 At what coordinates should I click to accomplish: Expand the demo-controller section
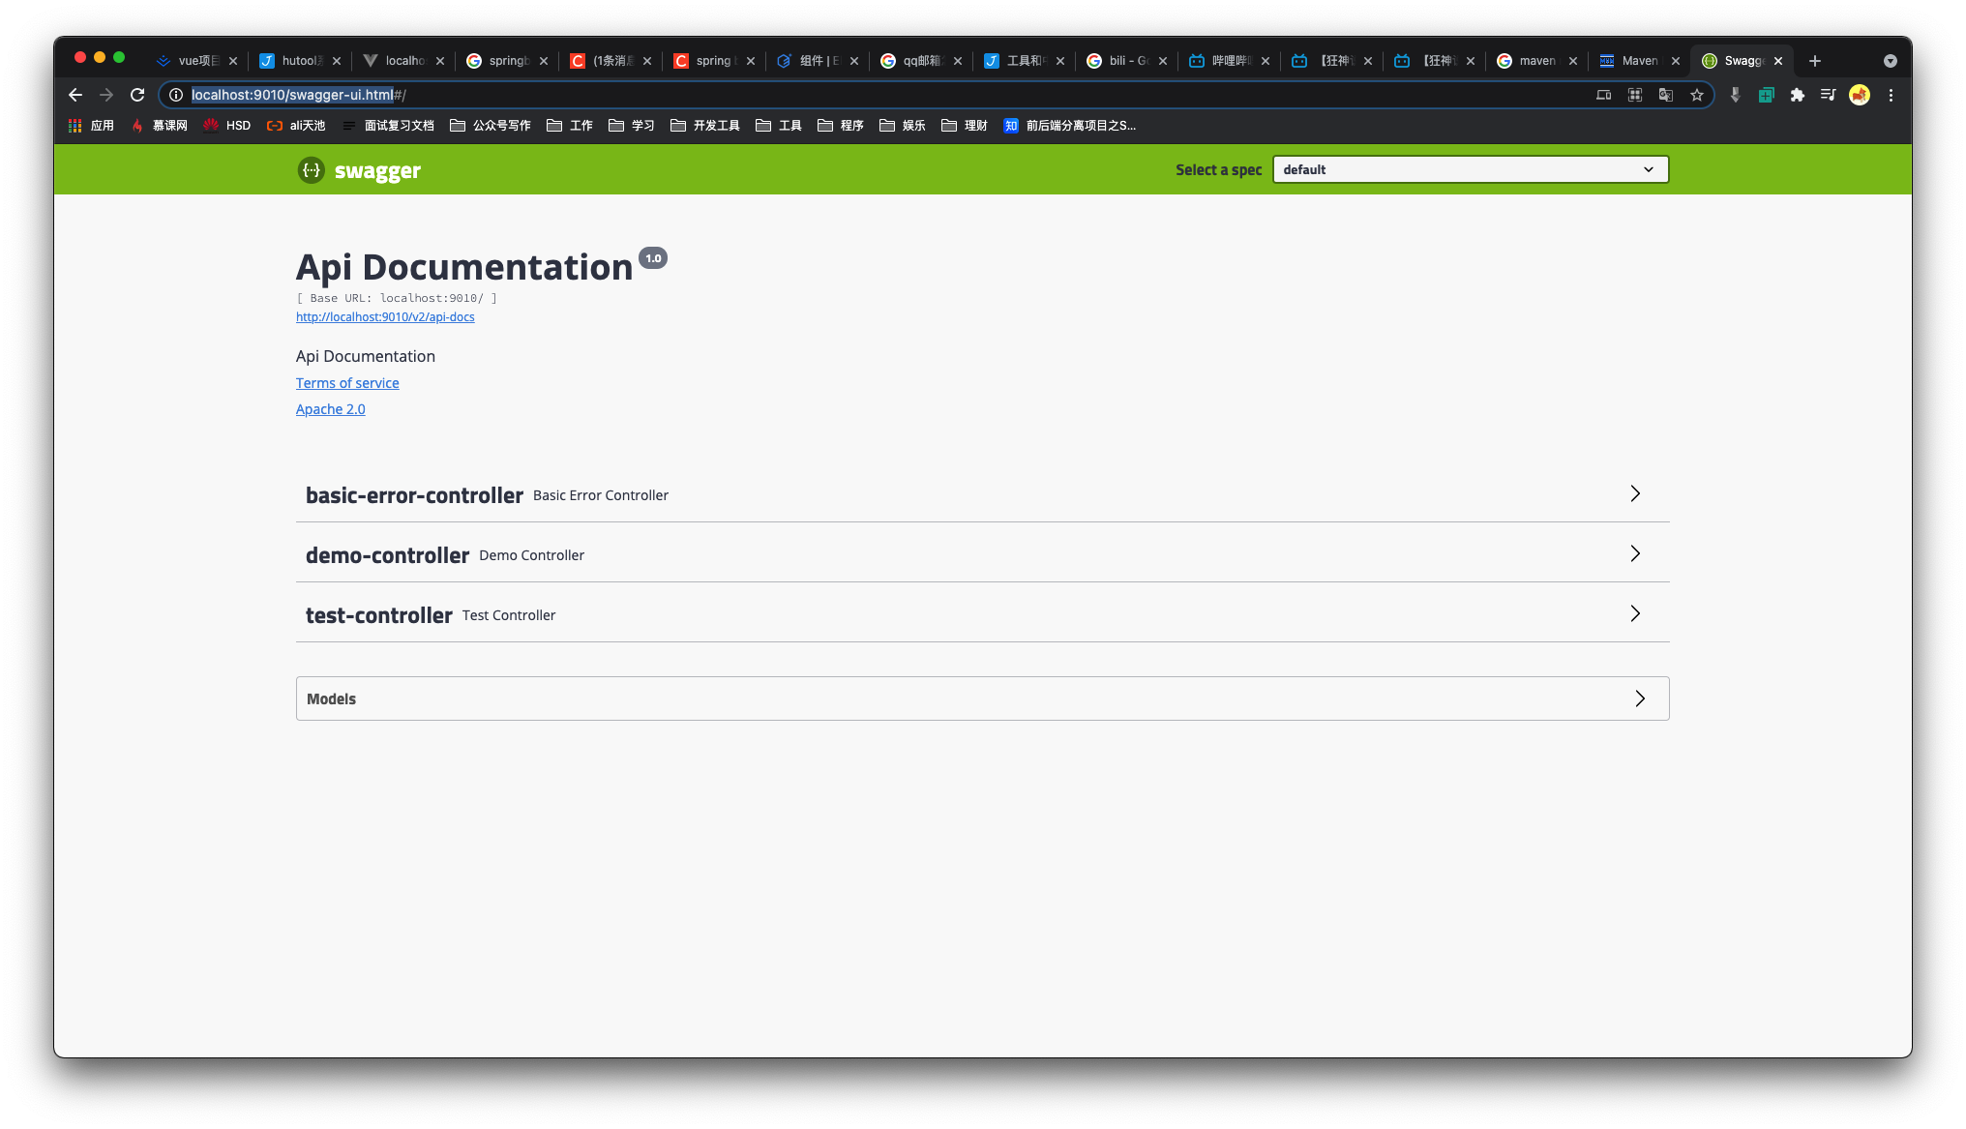pyautogui.click(x=1634, y=554)
